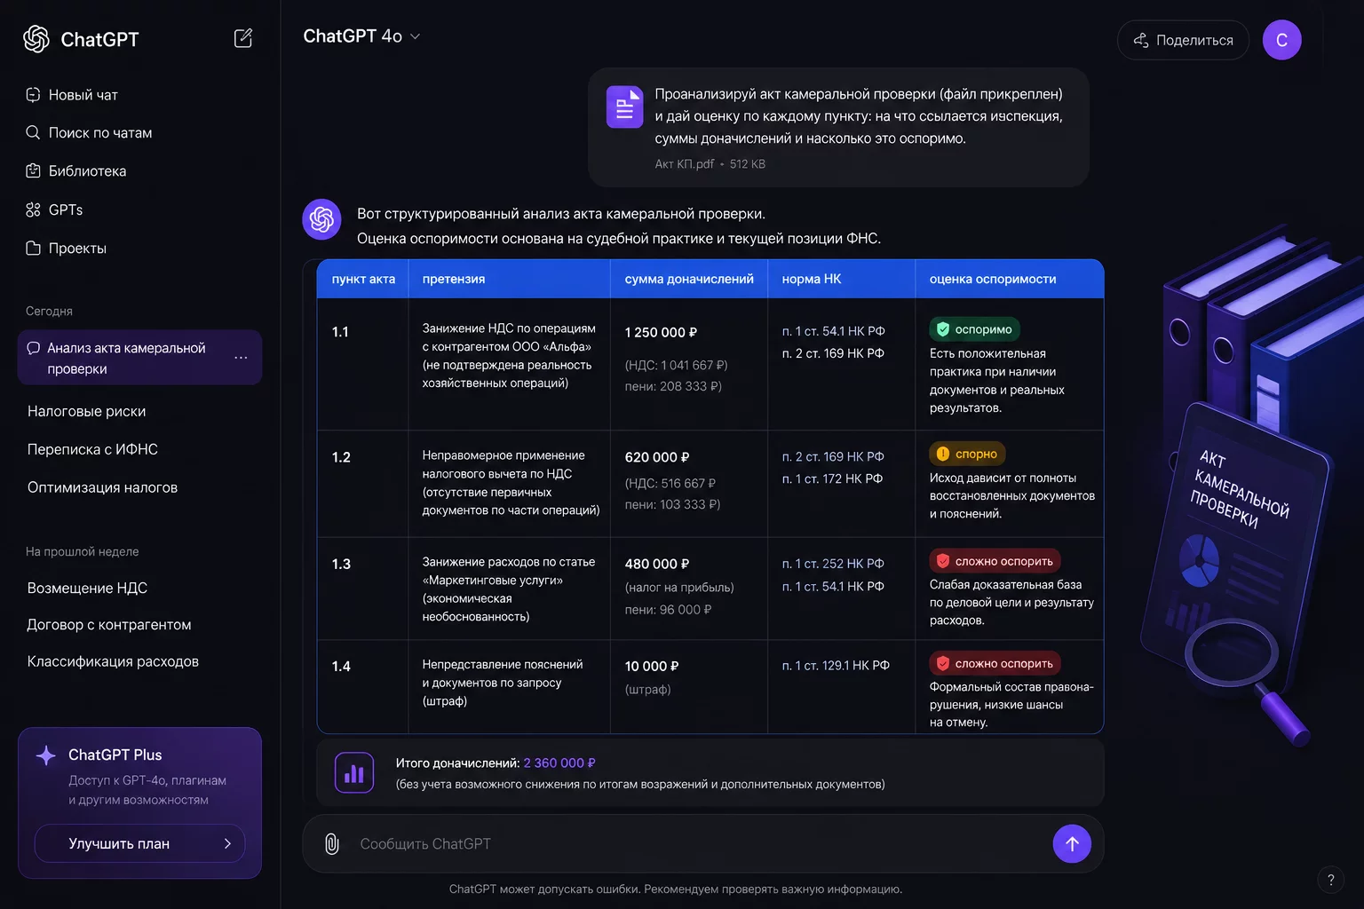Click п. 1 ст. 129.1 НК РФ reference
This screenshot has height=909, width=1364.
click(836, 665)
